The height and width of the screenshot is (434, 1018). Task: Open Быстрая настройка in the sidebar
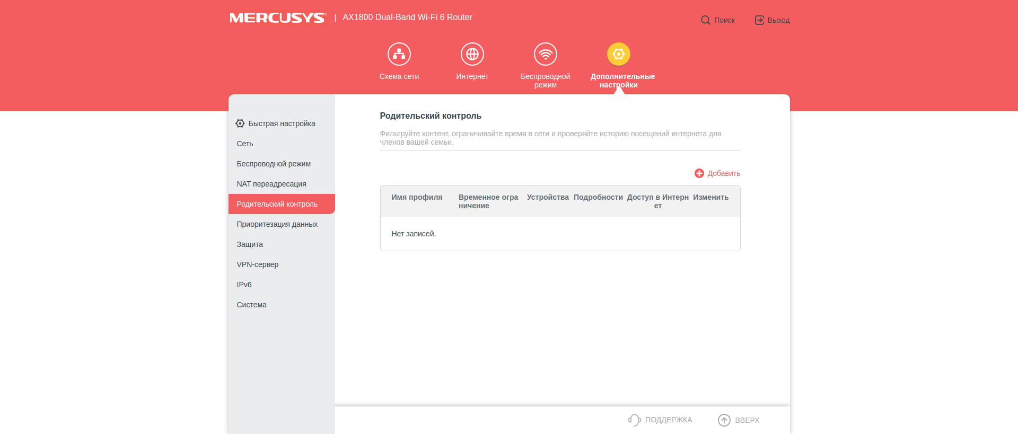click(282, 123)
